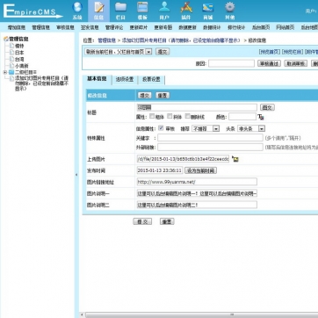Viewport: 318px width, 318px height.
Task: Open the 管理评论 submenu item
Action: (114, 27)
